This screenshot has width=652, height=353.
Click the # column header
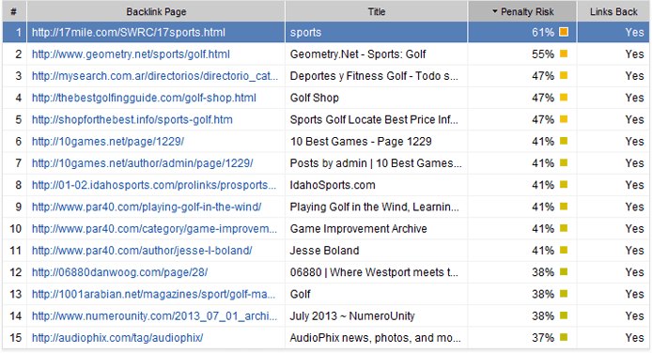pyautogui.click(x=14, y=11)
